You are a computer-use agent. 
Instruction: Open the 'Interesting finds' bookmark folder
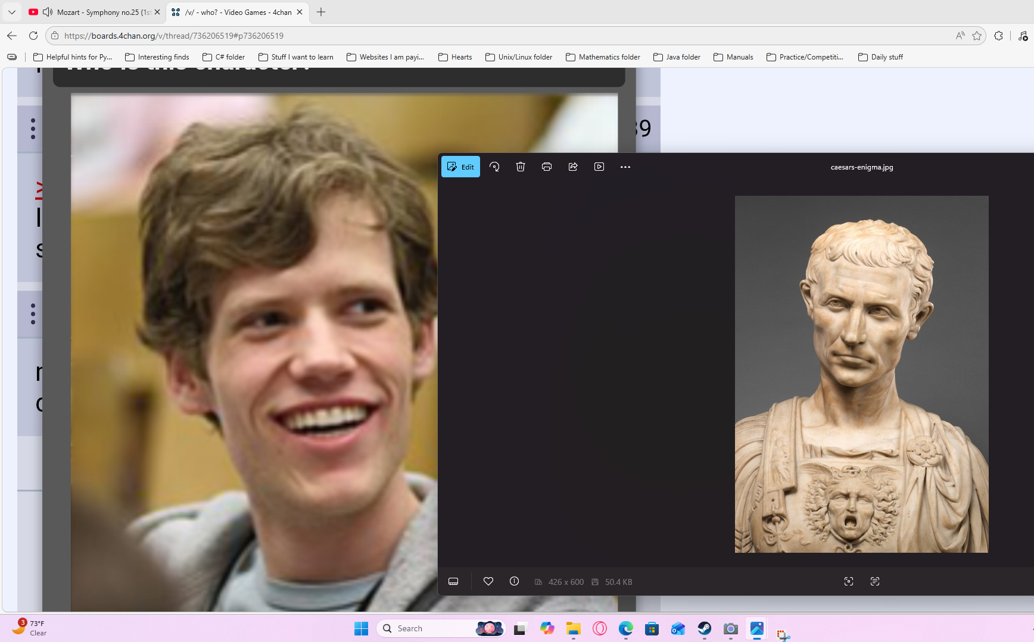157,57
